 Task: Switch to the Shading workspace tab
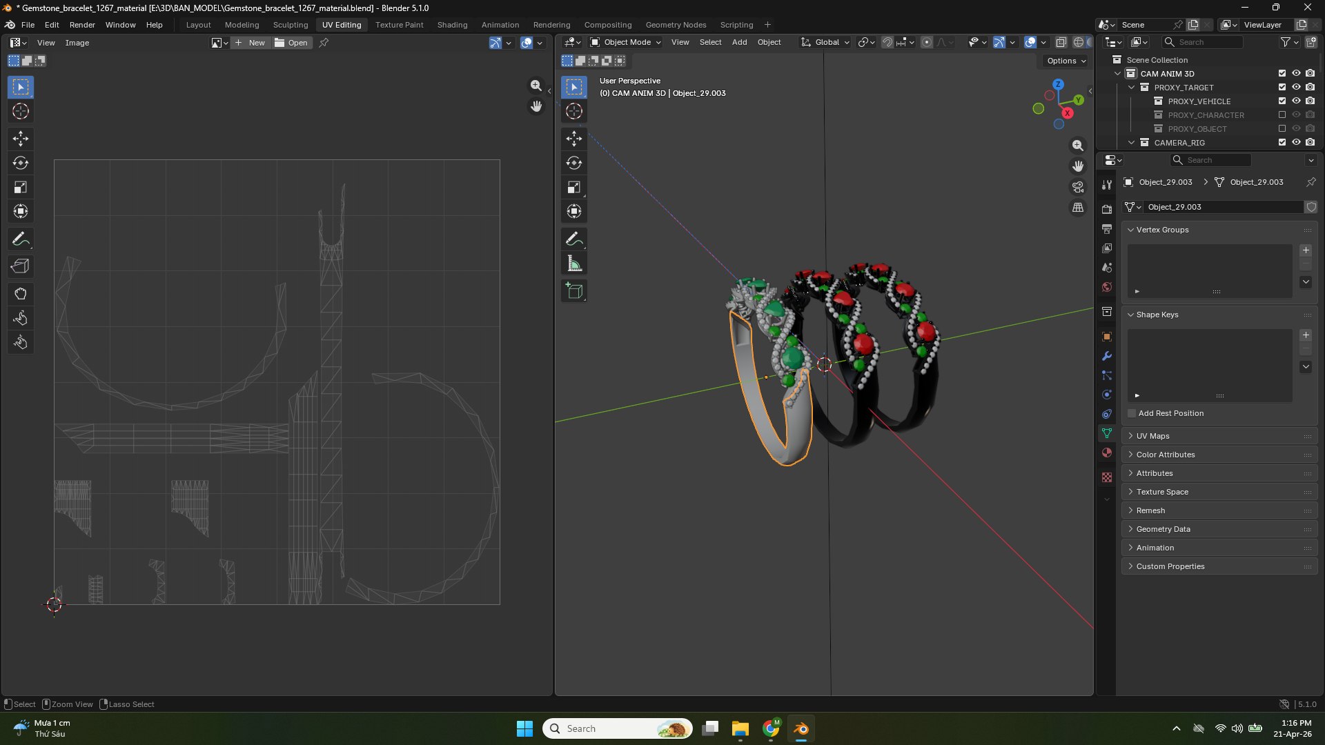point(452,25)
